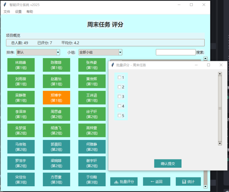Select student 朱梦琪 card
The image size is (229, 192).
coord(21,130)
